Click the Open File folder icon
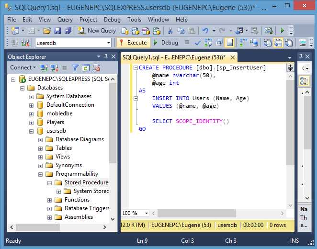This screenshot has width=317, height=249. tap(47, 30)
